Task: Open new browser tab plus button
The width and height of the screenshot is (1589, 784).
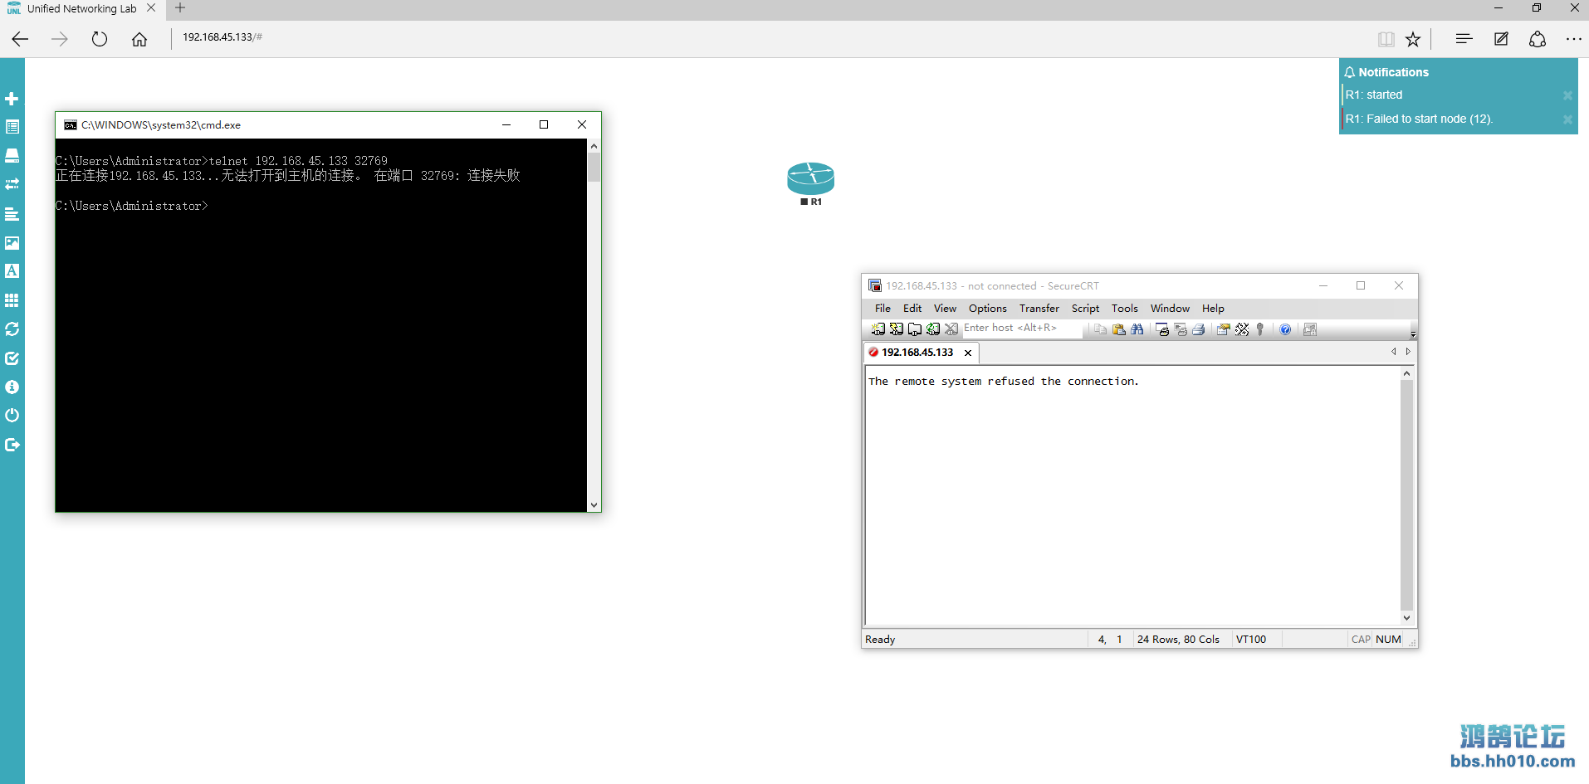Action: (x=180, y=8)
